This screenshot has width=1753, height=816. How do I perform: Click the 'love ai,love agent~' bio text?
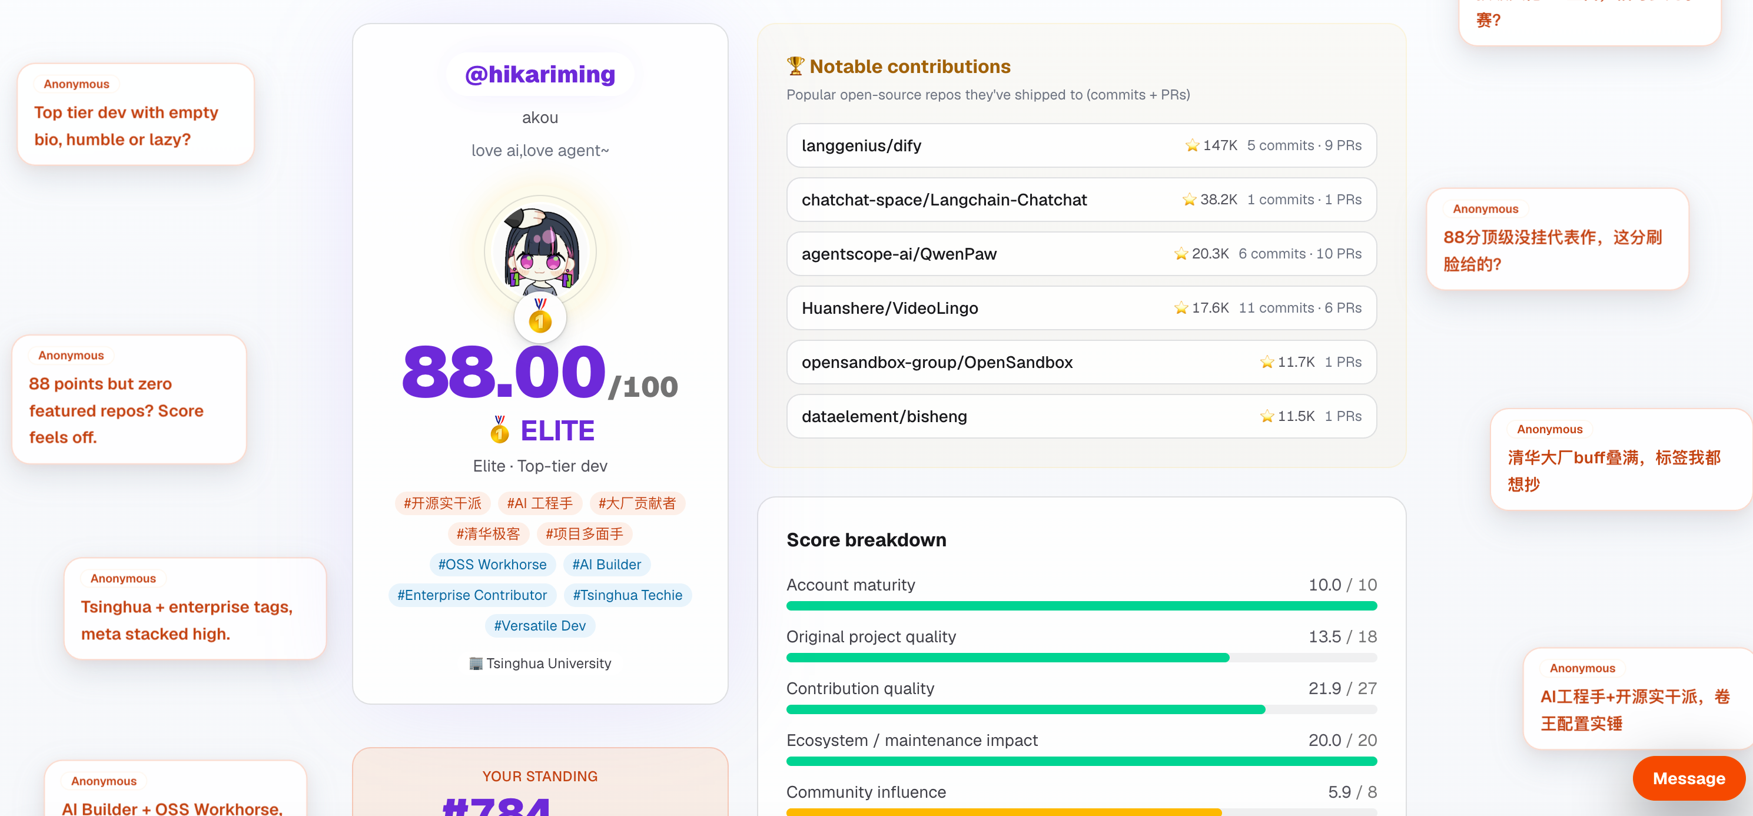540,150
